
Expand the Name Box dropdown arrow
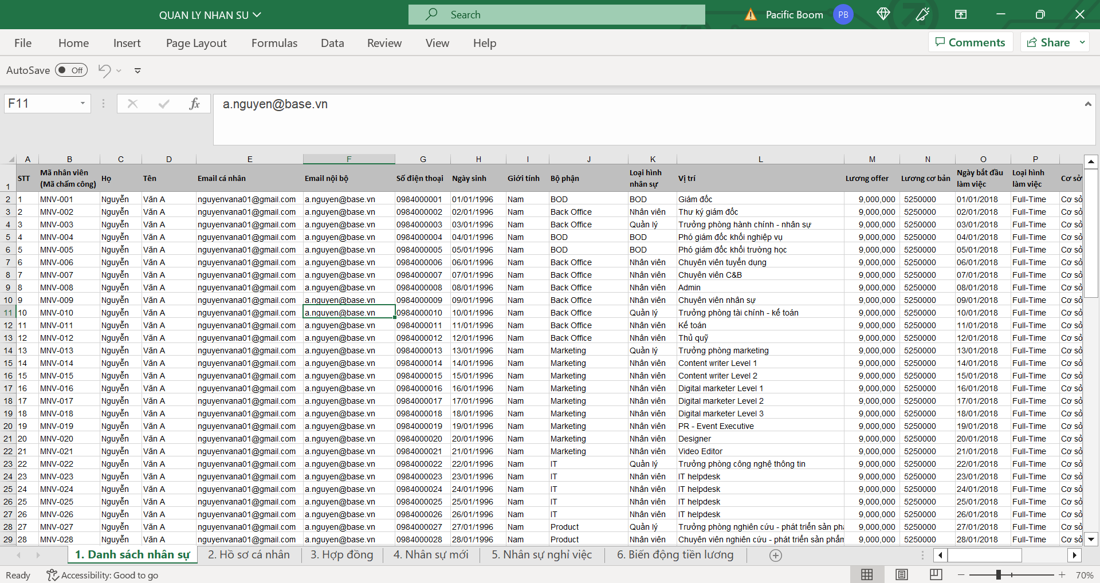[x=82, y=104]
